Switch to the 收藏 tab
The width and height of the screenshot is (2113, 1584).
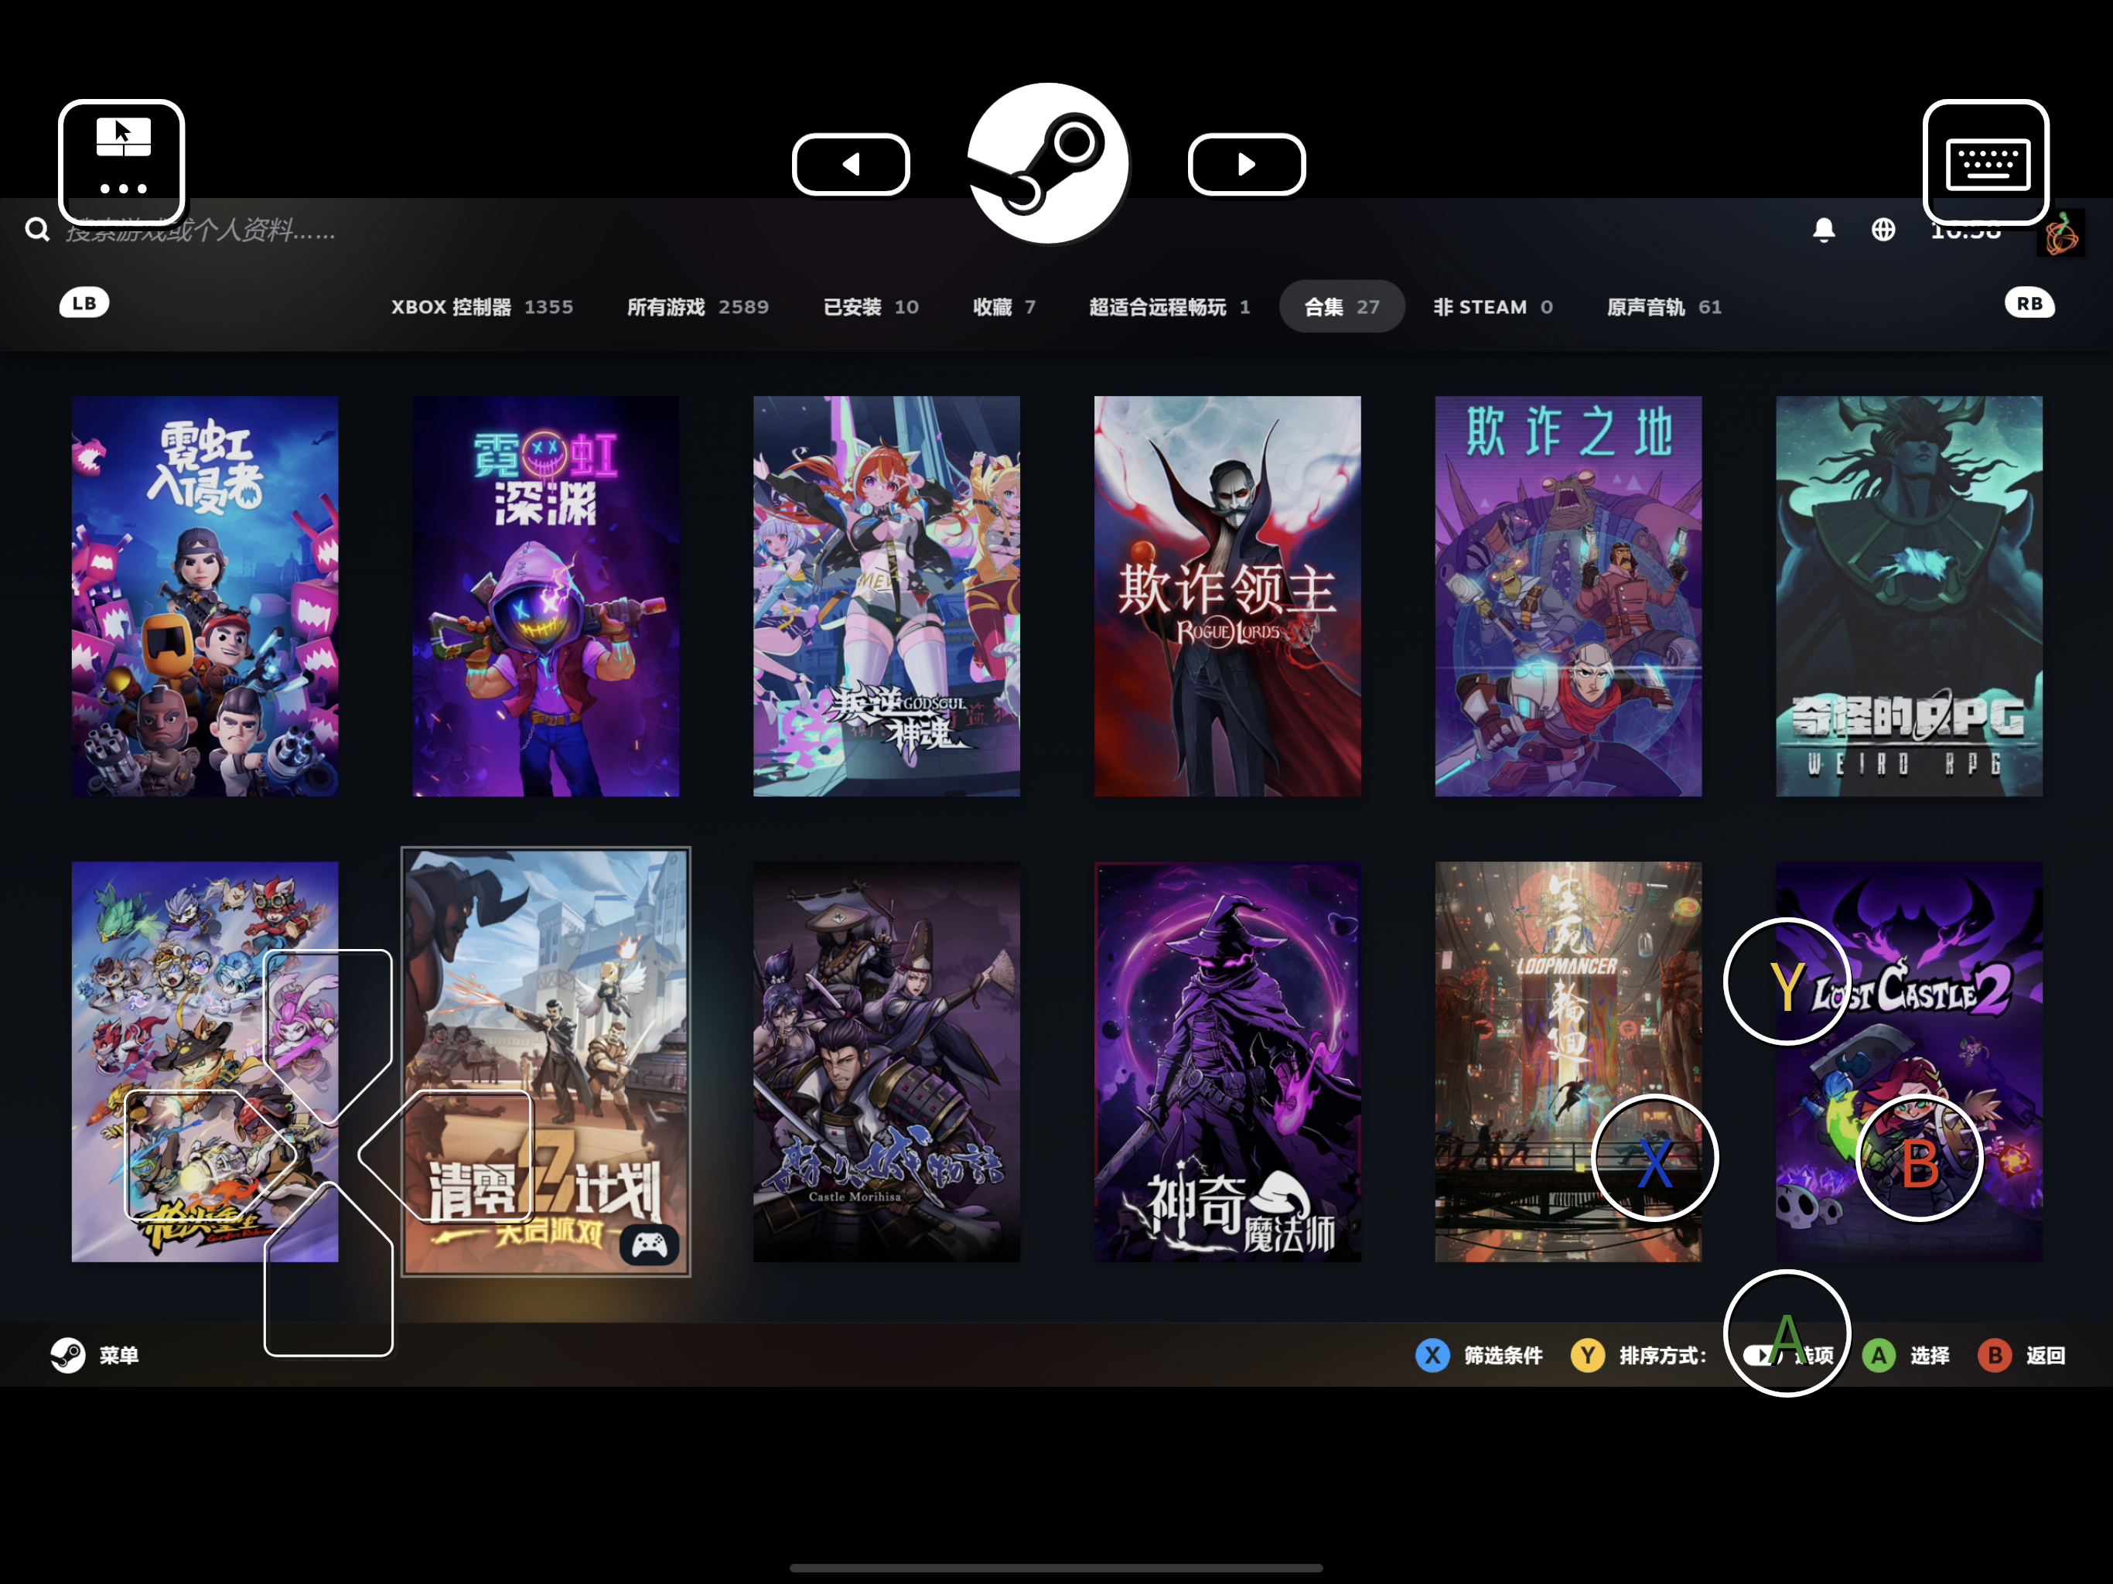(1004, 307)
